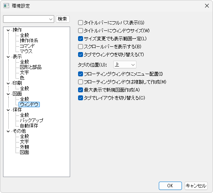Enable タイトルバーにフルパス表示 checkbox
This screenshot has height=193, width=213.
coord(80,23)
